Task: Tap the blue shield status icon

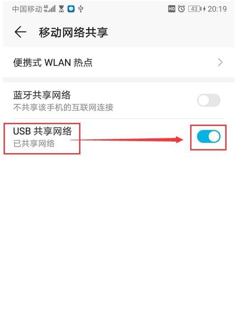Action: (71, 9)
